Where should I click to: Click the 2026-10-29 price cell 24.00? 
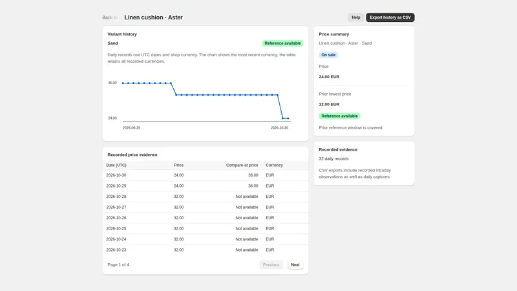pos(179,186)
